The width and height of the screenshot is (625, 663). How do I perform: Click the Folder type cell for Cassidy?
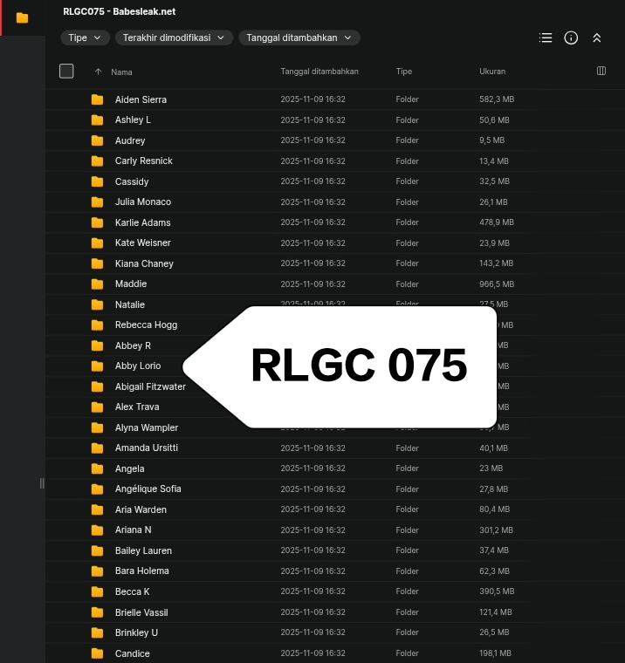[x=407, y=181]
